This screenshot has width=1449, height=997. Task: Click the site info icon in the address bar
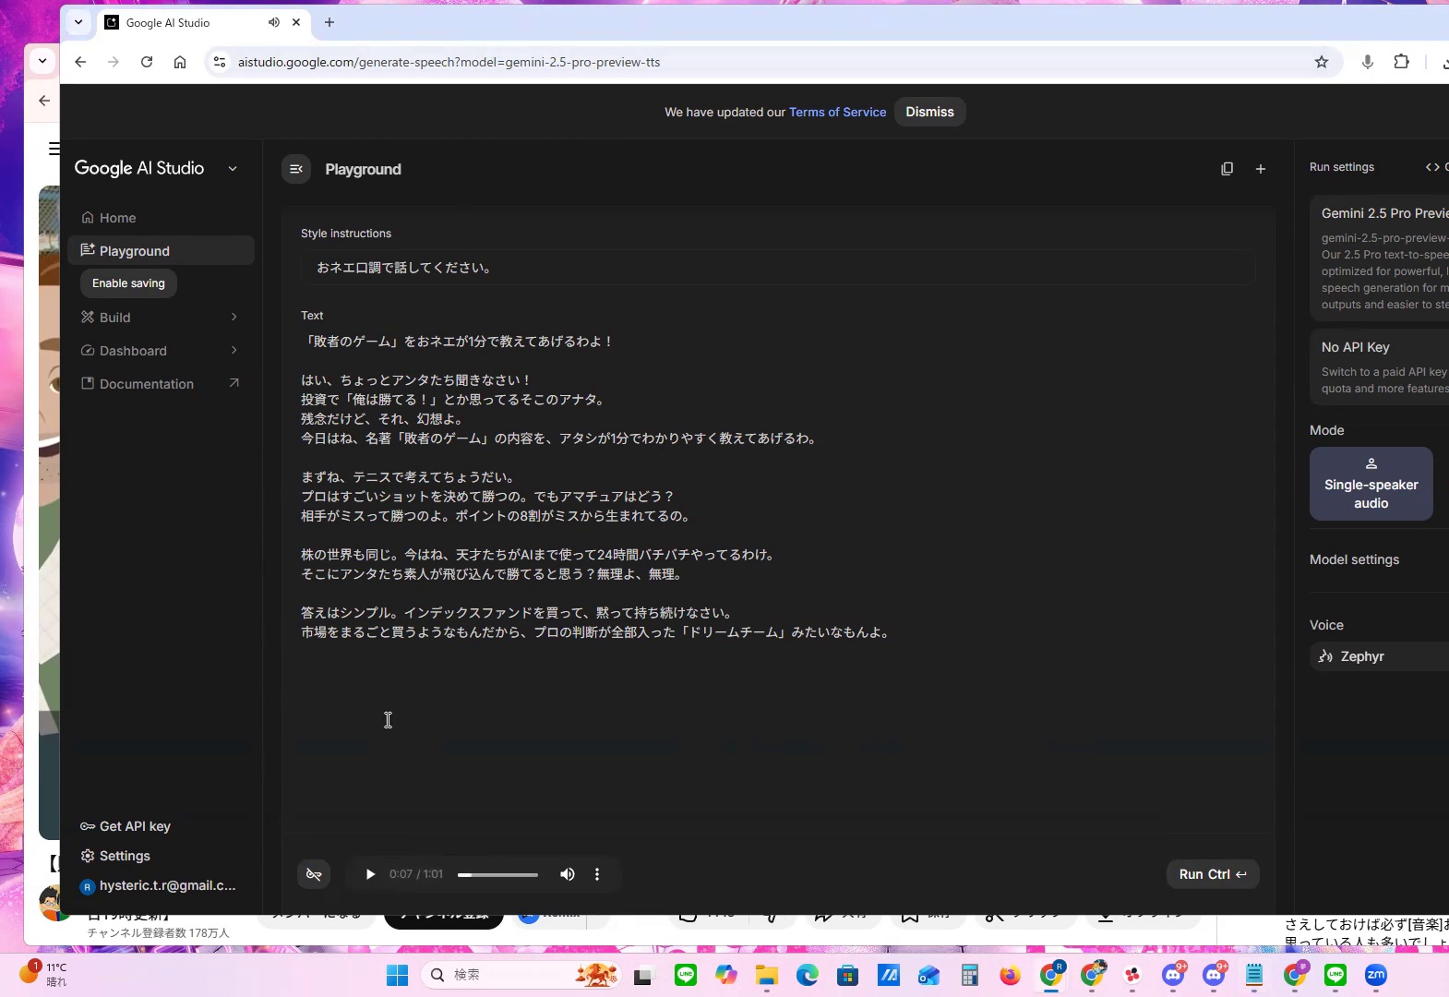(219, 62)
